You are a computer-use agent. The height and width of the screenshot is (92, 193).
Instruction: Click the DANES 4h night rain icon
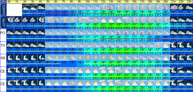click(41, 7)
